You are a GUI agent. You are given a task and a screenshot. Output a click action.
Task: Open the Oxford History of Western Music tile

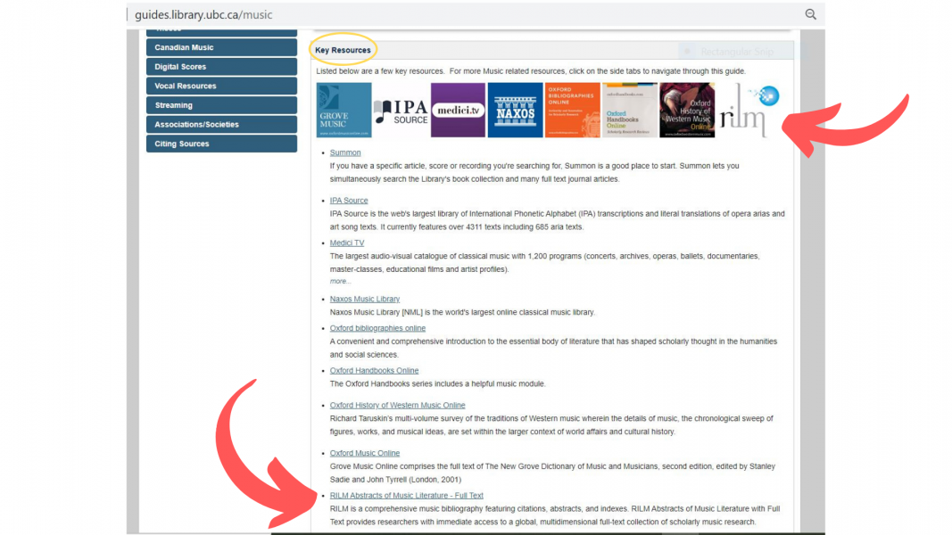687,110
